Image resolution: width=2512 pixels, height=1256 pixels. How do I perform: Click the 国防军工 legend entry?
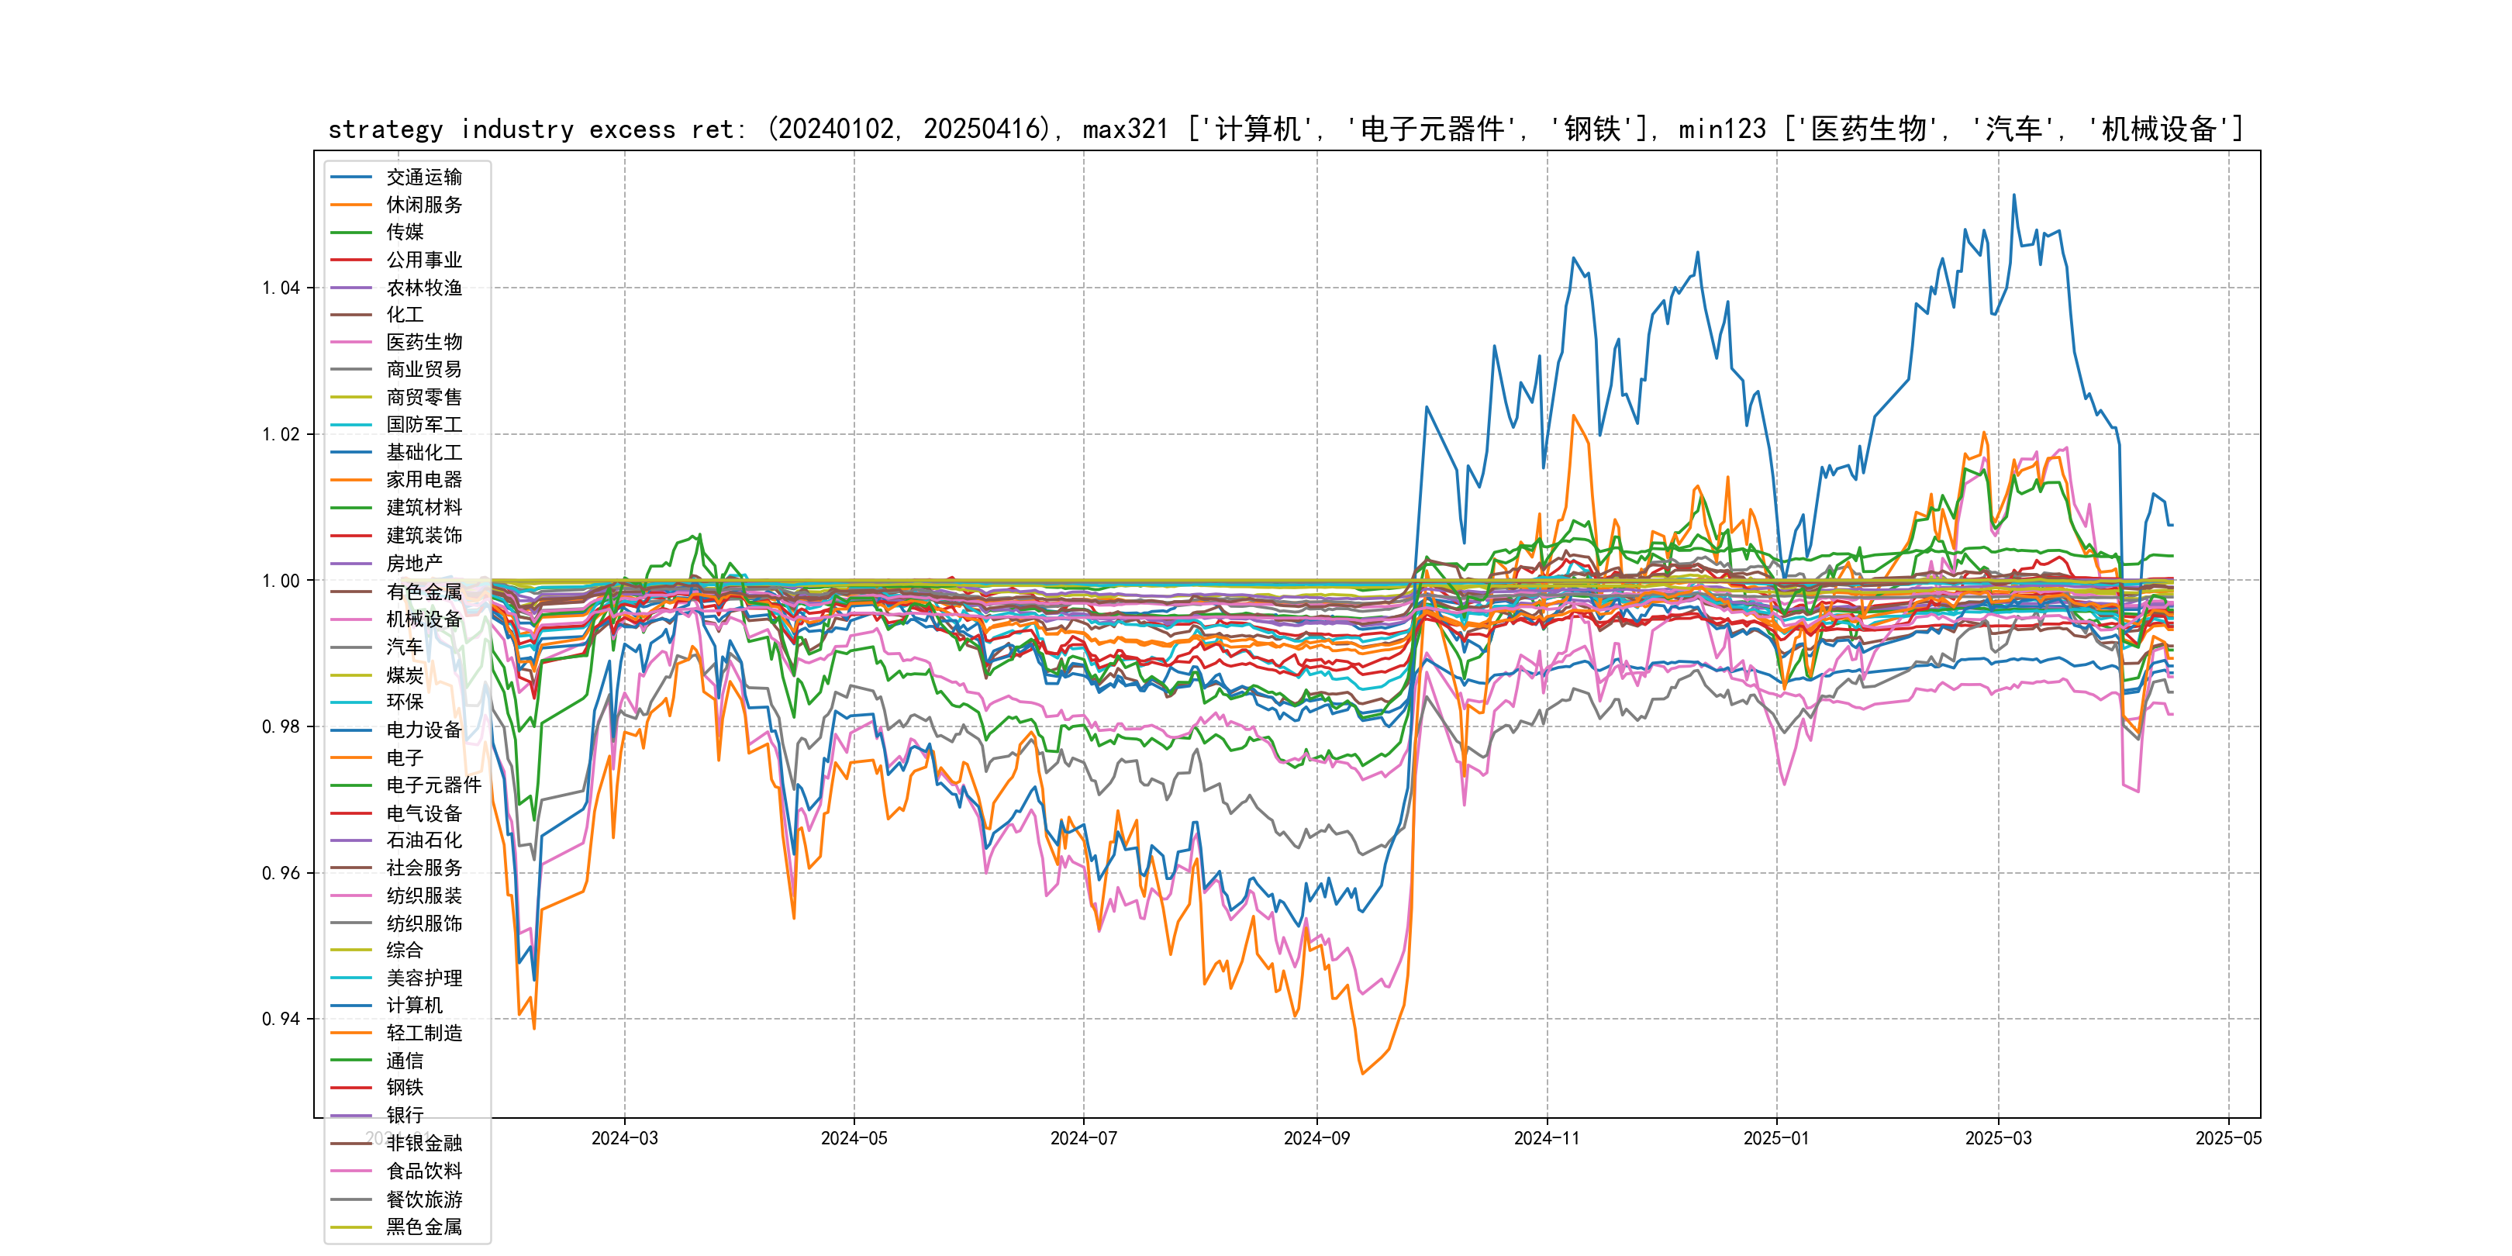(423, 424)
